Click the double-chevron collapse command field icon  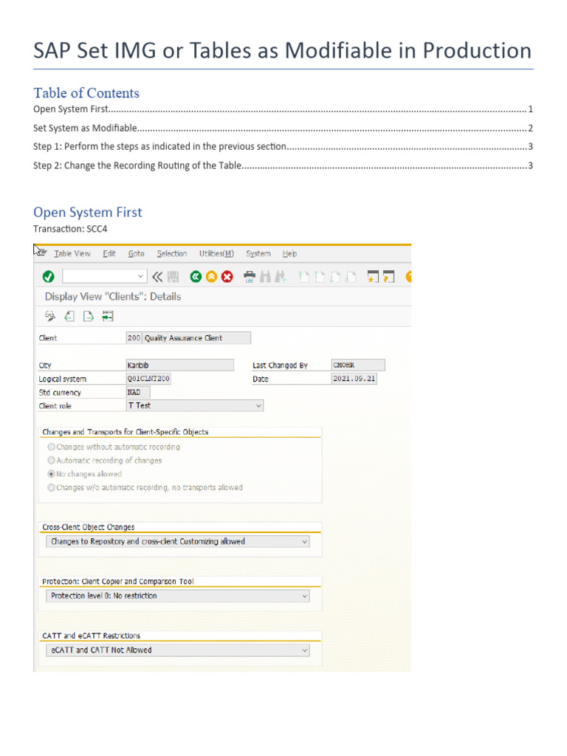(157, 277)
